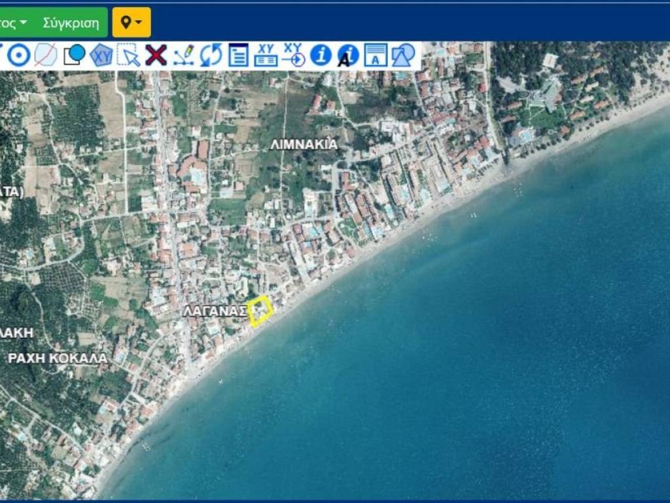Click the blue refresh arrows icon
Screen dimensions: 670x503
click(211, 56)
